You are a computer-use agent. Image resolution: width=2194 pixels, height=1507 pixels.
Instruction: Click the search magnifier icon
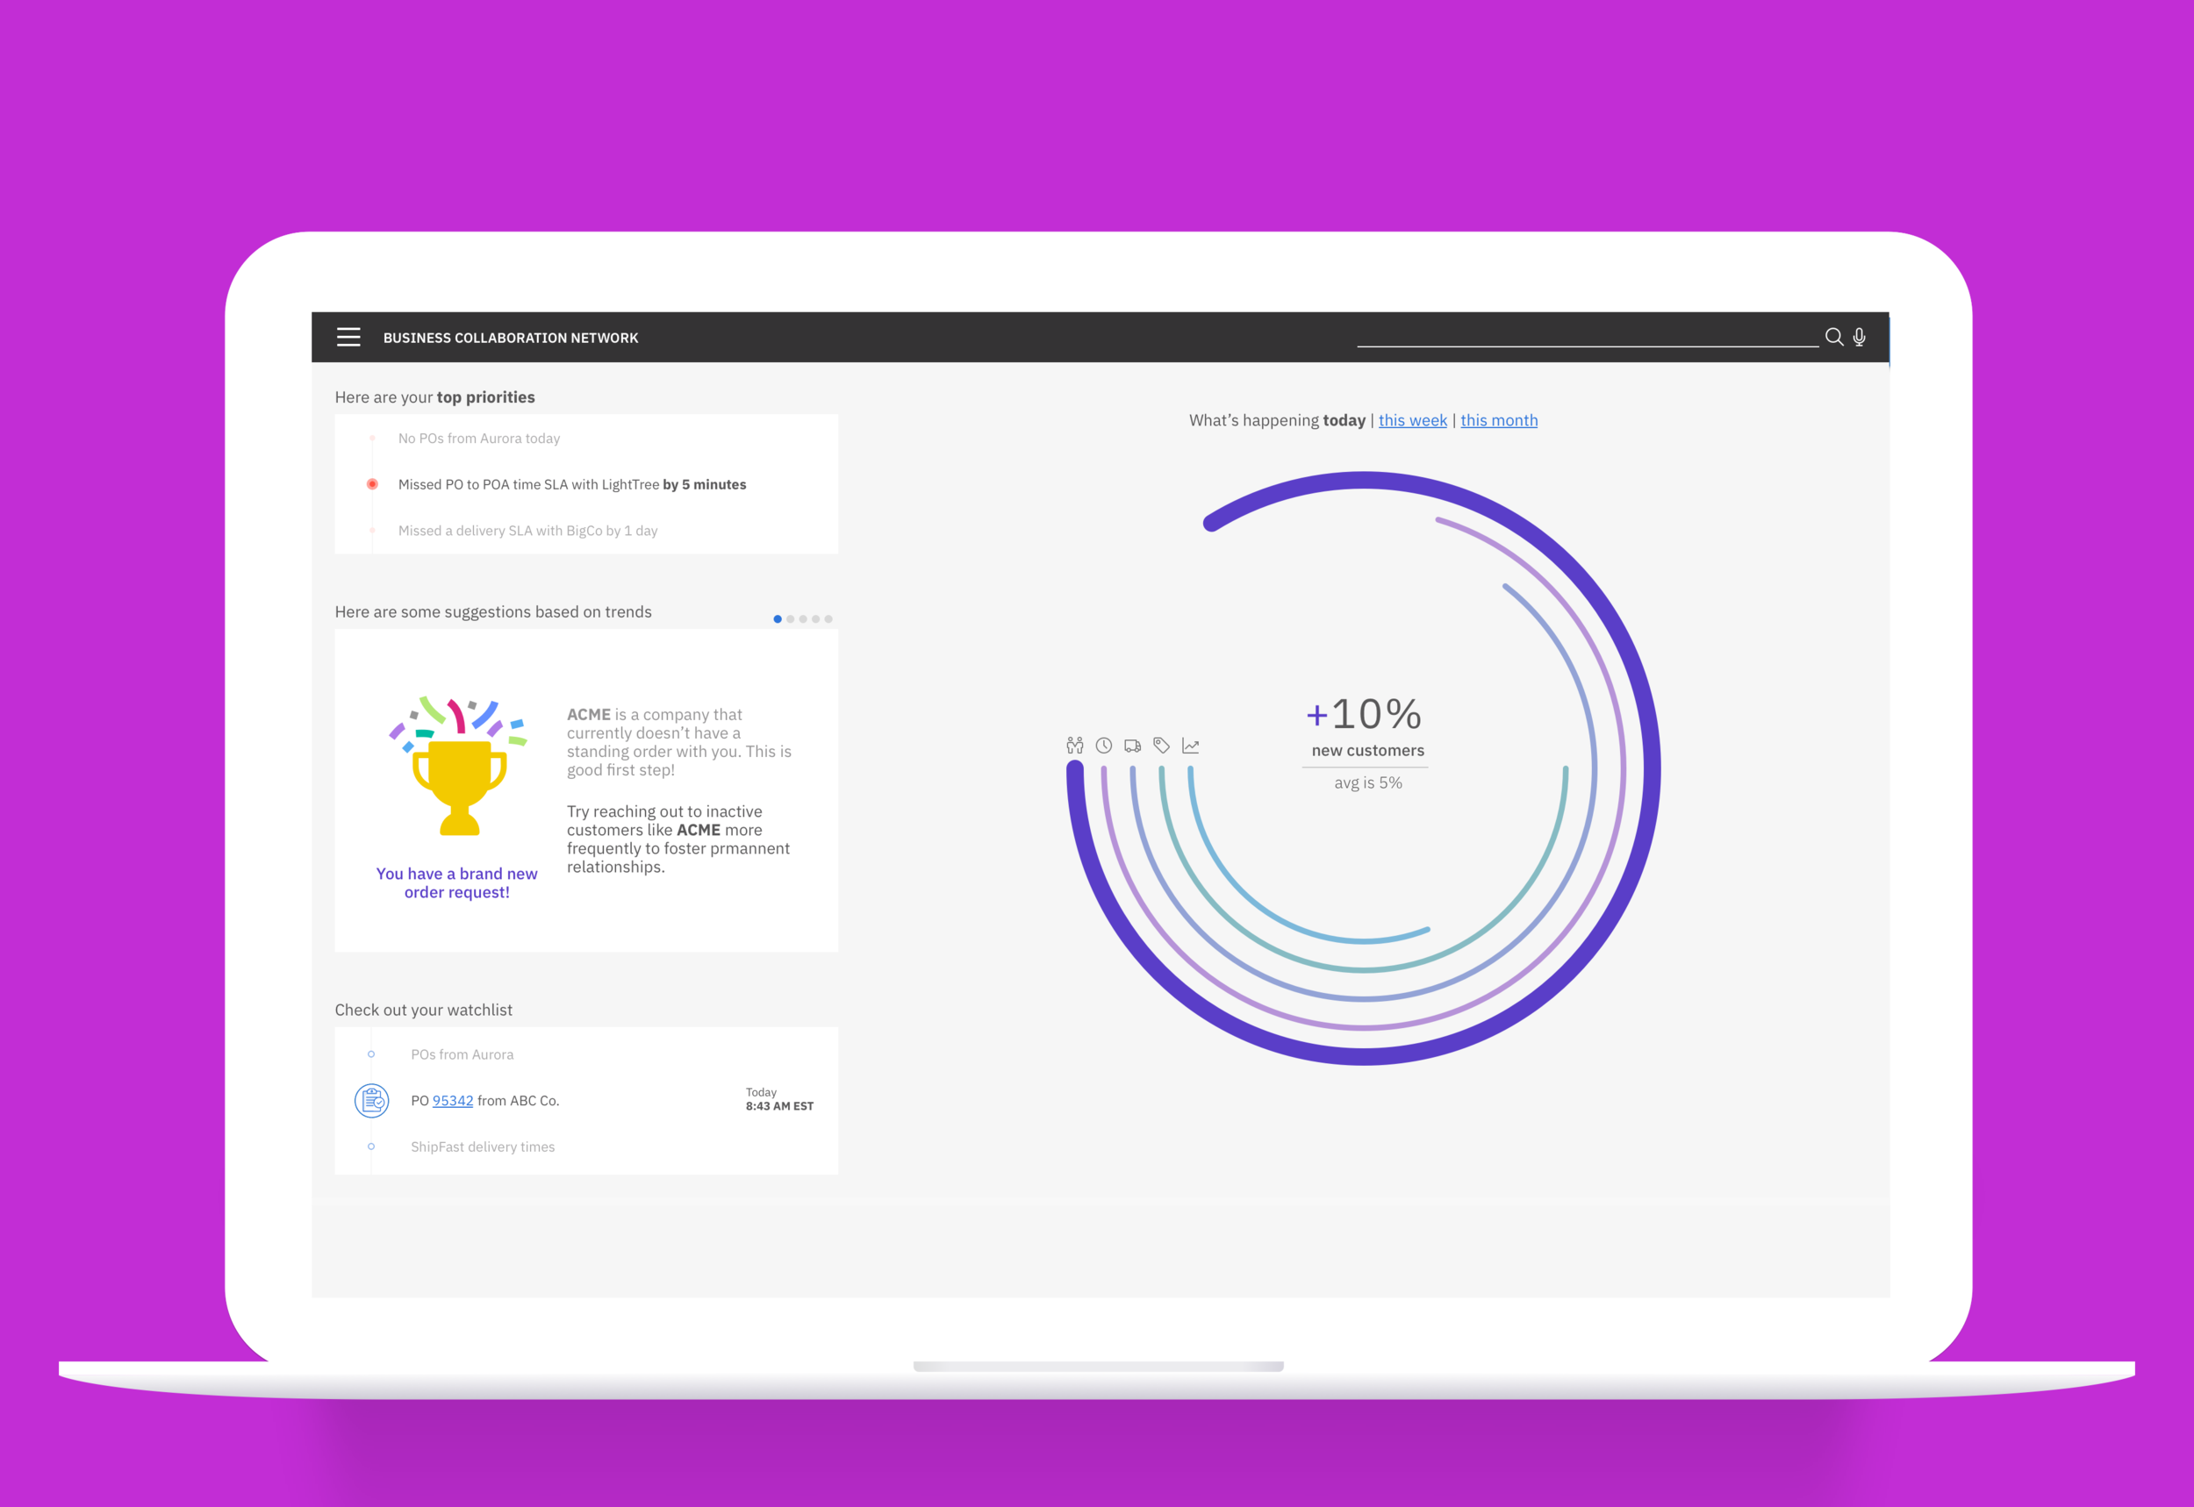click(1833, 337)
